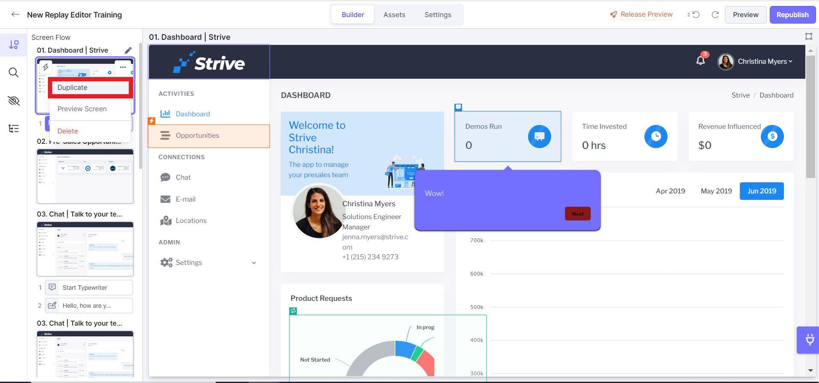This screenshot has width=819, height=383.
Task: Click Next in the Wow tooltip
Action: click(578, 214)
